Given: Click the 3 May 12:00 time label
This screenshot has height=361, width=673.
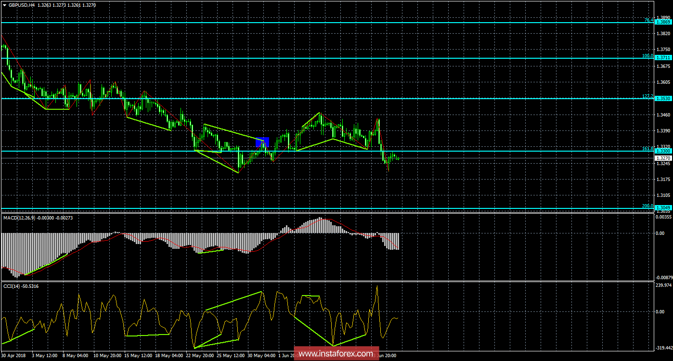Looking at the screenshot, I should click(45, 356).
